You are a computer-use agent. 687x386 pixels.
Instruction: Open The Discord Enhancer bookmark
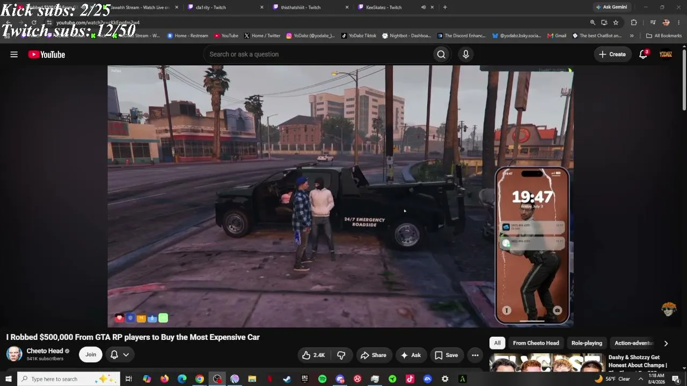(461, 36)
